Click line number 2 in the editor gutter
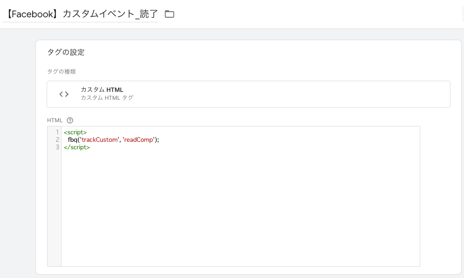 point(57,140)
